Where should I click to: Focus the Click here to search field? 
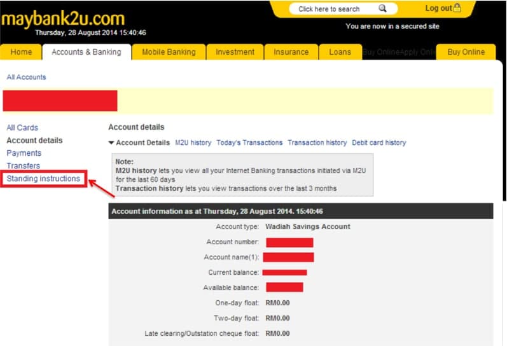343,9
